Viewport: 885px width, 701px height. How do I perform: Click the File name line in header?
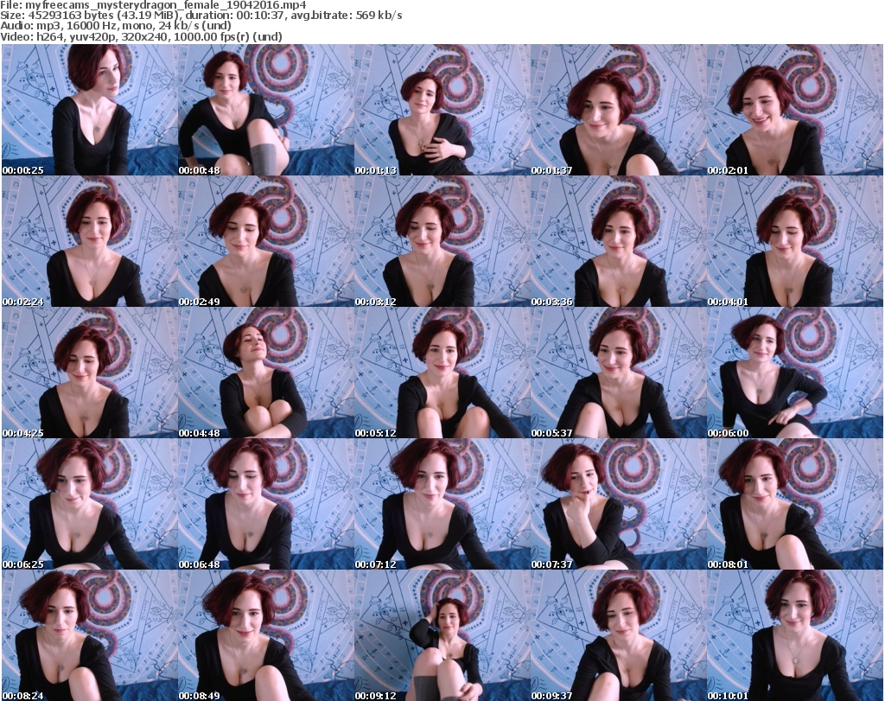154,5
